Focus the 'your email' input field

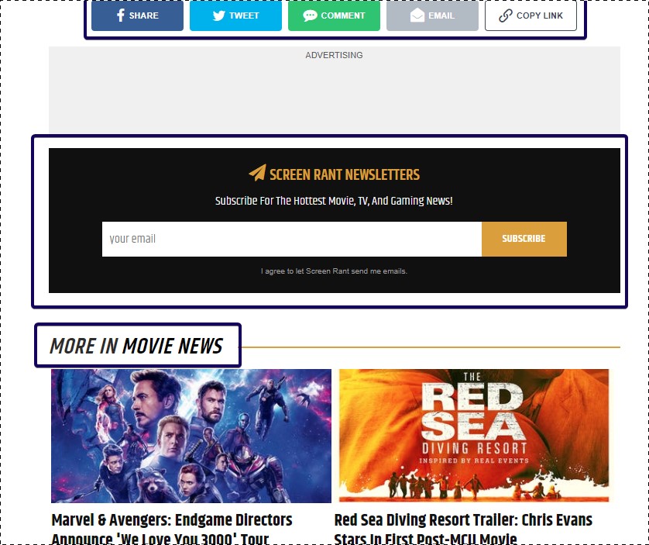click(292, 239)
